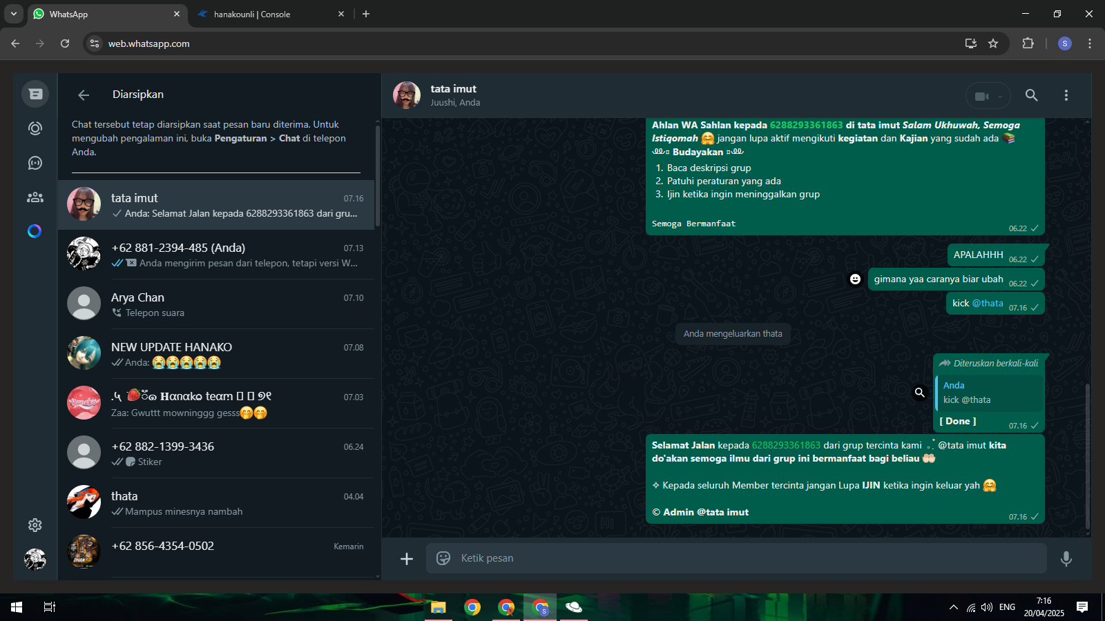Click the search icon in chat header

[1031, 95]
